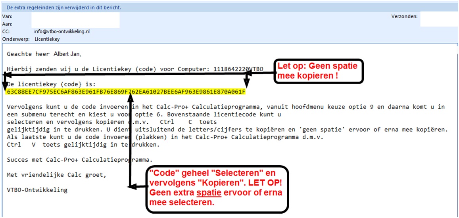Viewport: 459px width, 218px height.
Task: Click the CC address info@vtbo-ontwikkeling.nl
Action: 62,31
